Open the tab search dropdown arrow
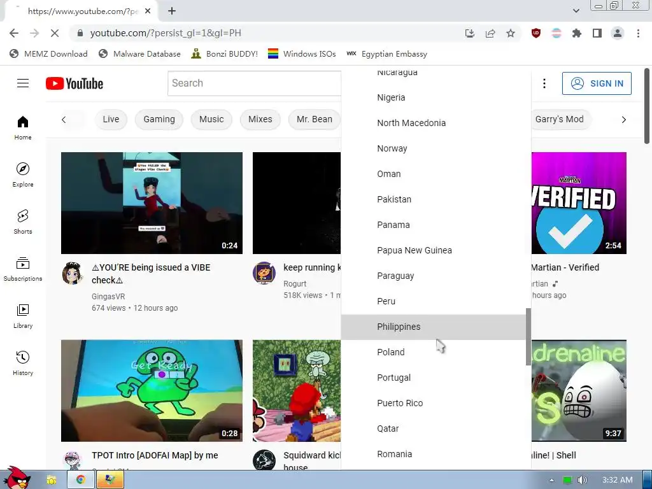The width and height of the screenshot is (652, 489). 576,11
